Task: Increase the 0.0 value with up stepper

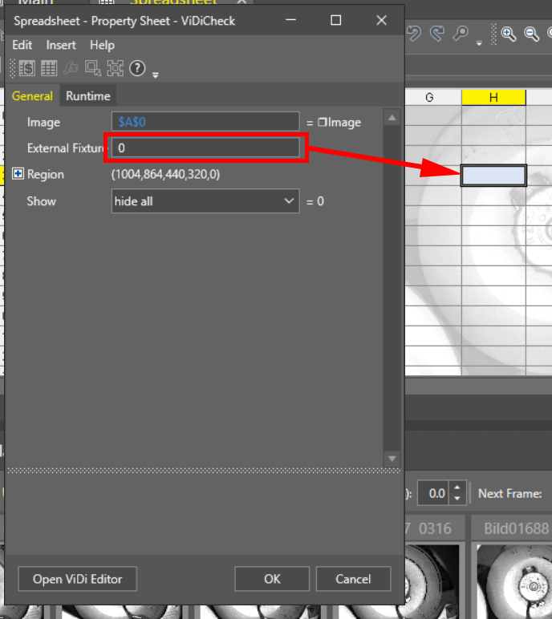Action: coord(457,488)
